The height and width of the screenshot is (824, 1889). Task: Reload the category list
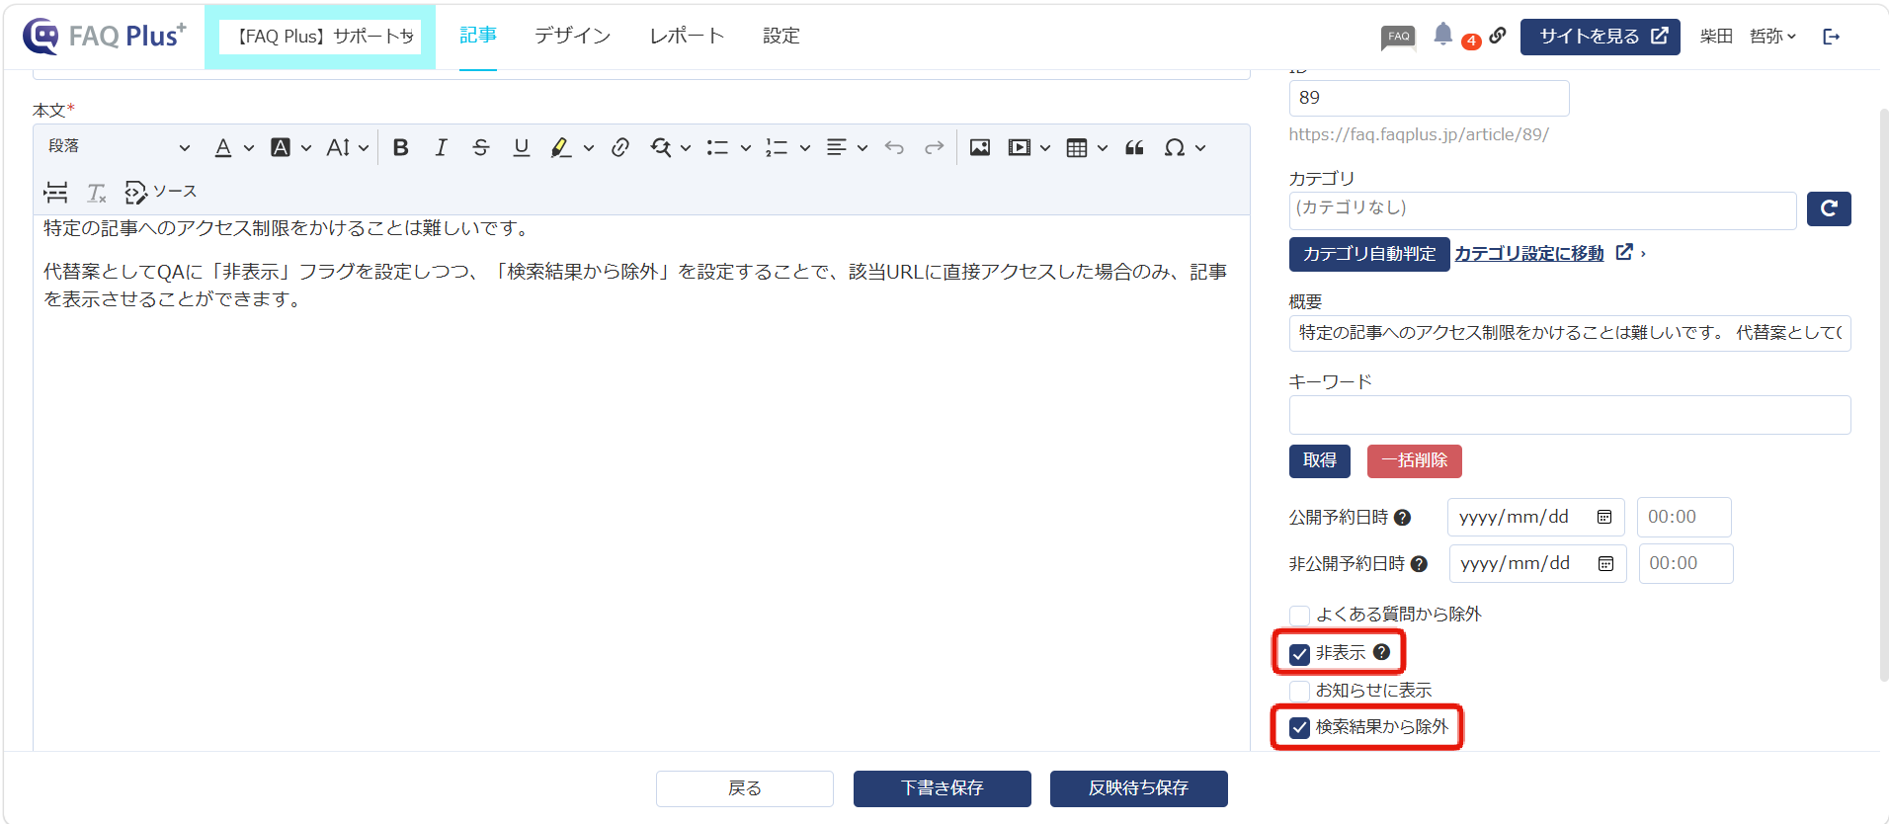(x=1829, y=208)
